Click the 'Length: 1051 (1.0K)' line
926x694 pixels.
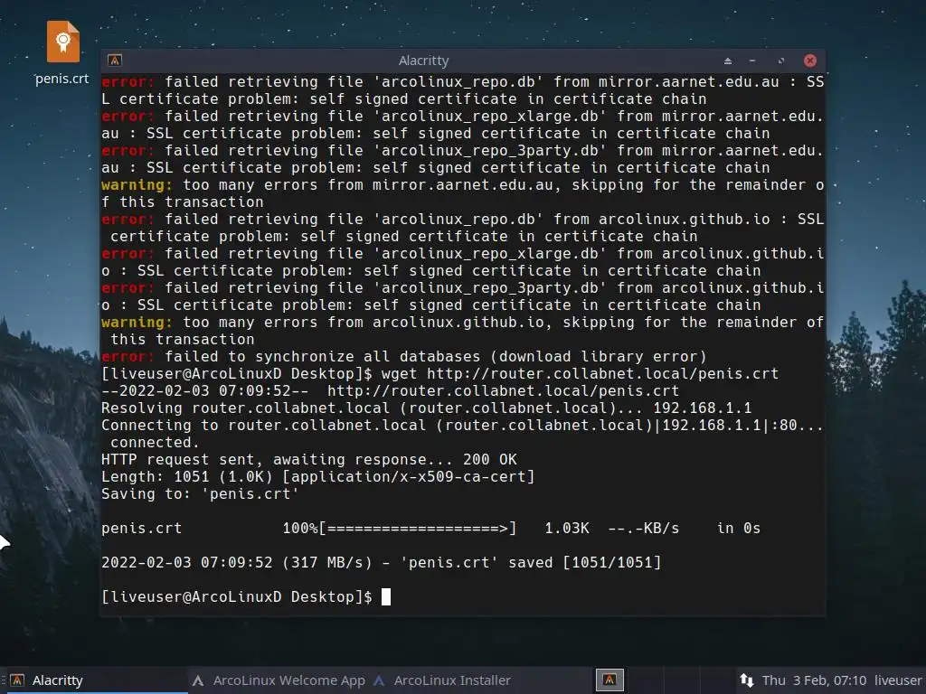tap(317, 476)
